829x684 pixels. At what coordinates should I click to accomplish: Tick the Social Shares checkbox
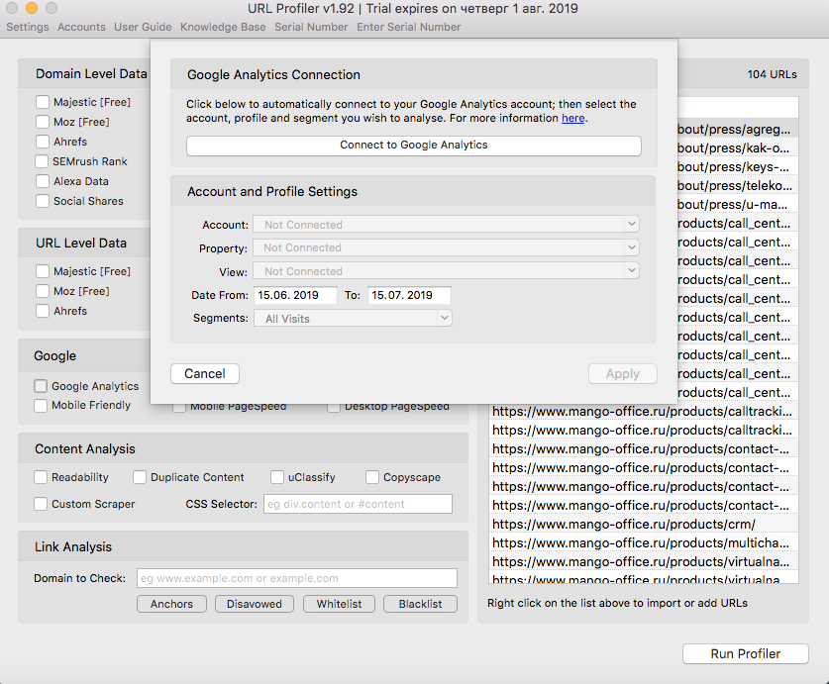43,201
